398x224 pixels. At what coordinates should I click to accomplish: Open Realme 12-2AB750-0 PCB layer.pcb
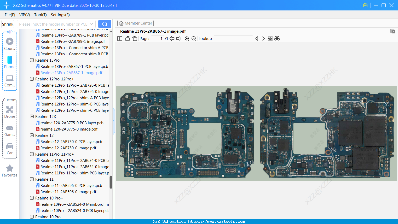(x=69, y=142)
